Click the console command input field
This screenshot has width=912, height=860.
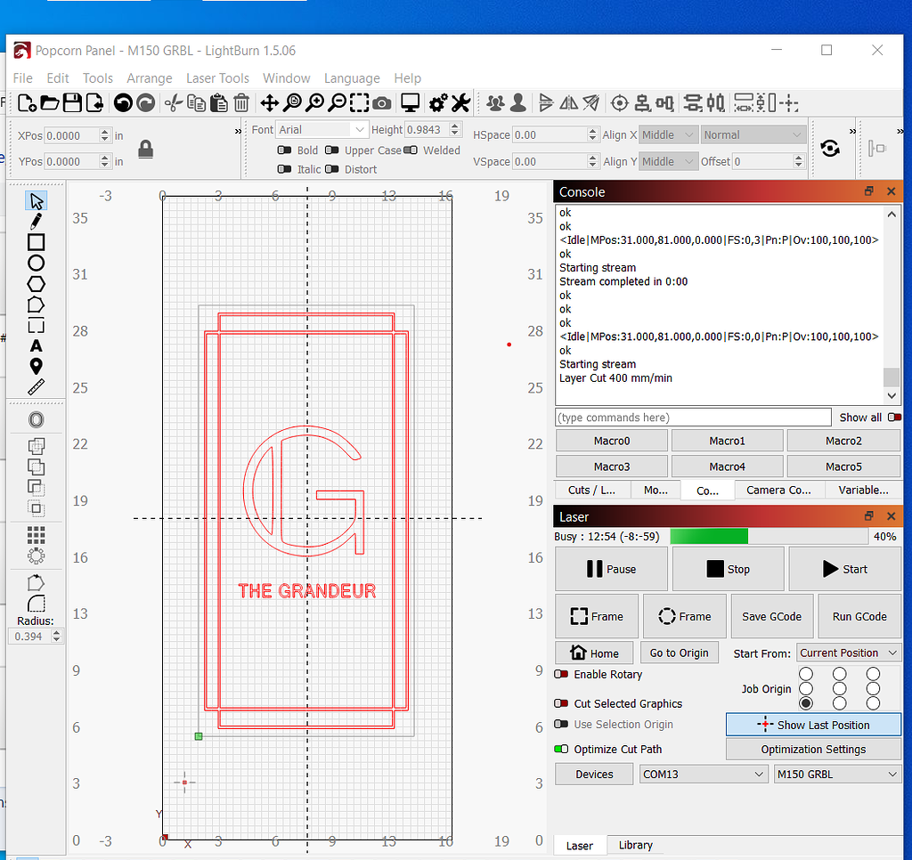coord(692,418)
